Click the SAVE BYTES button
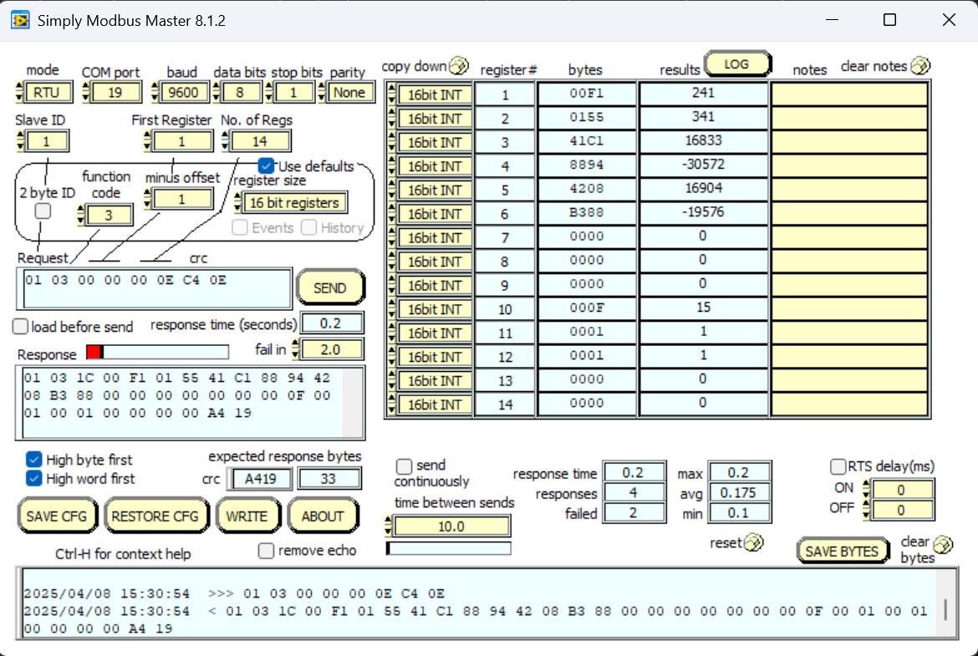 (x=842, y=551)
